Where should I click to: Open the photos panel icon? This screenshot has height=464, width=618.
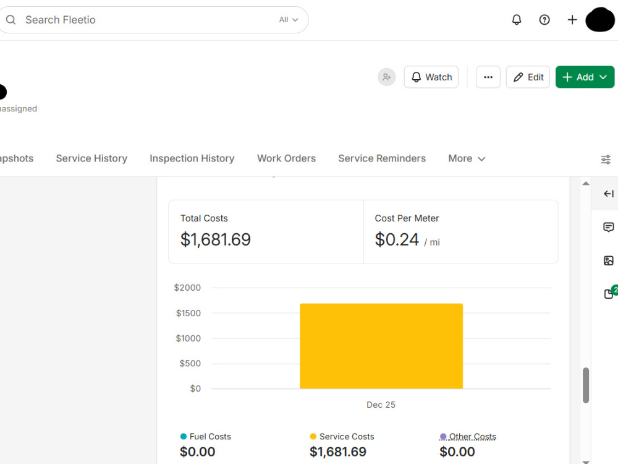point(609,261)
